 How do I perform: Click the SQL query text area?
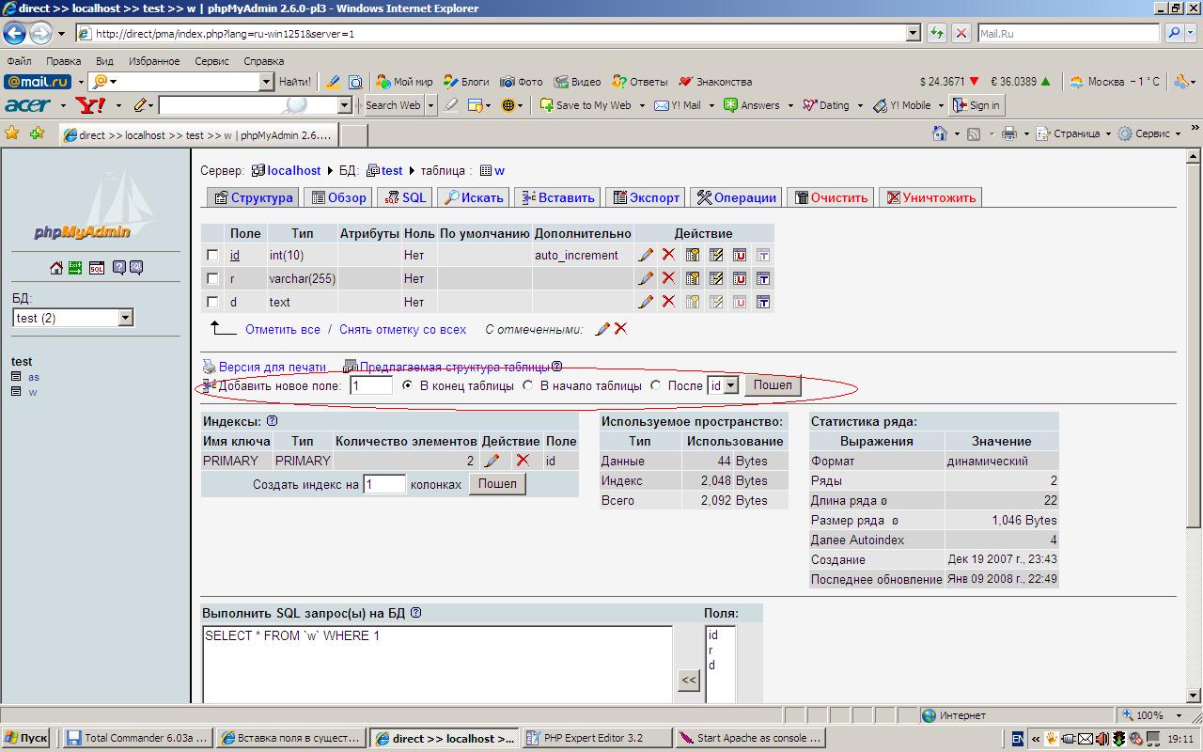(x=437, y=664)
